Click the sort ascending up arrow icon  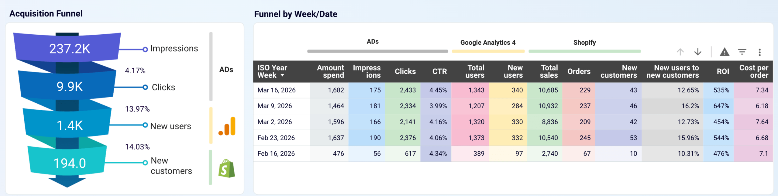(x=680, y=52)
